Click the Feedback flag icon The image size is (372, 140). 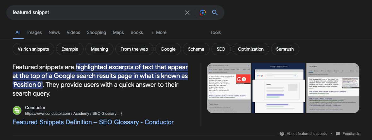338,134
